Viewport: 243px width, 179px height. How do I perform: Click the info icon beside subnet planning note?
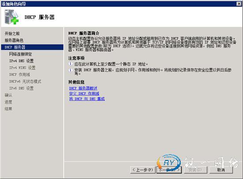pos(70,70)
